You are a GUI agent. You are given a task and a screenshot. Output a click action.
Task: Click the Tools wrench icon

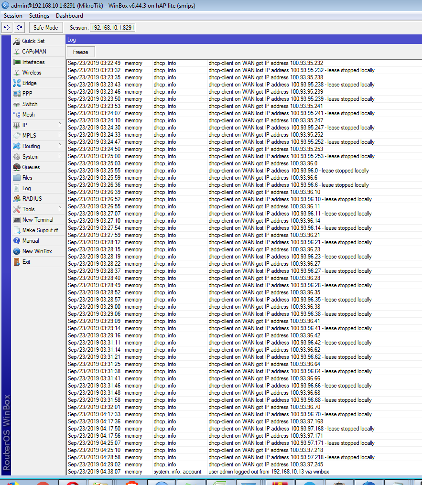click(x=17, y=209)
